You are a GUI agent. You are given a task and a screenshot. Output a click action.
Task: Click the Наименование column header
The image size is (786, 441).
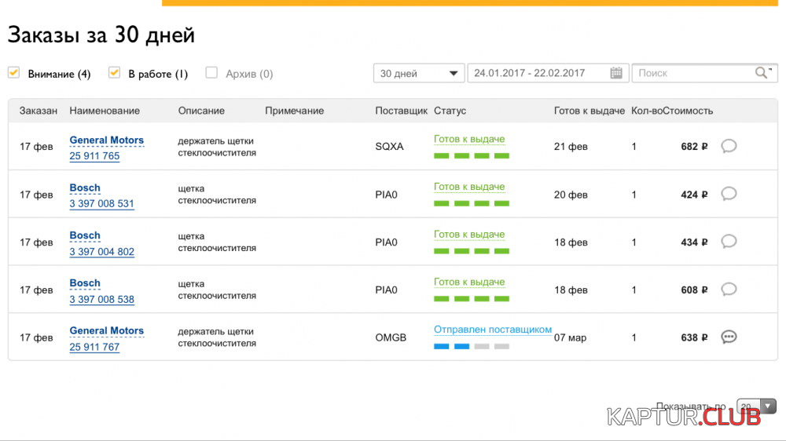(x=105, y=111)
